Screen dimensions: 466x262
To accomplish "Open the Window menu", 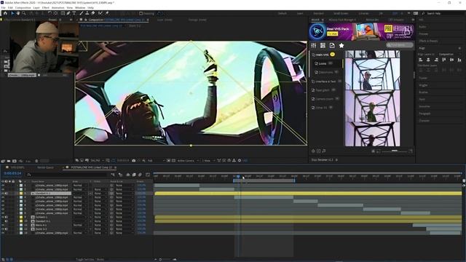I will [x=80, y=7].
